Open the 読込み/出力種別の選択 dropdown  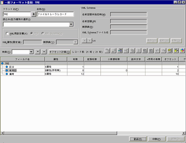click(x=71, y=24)
